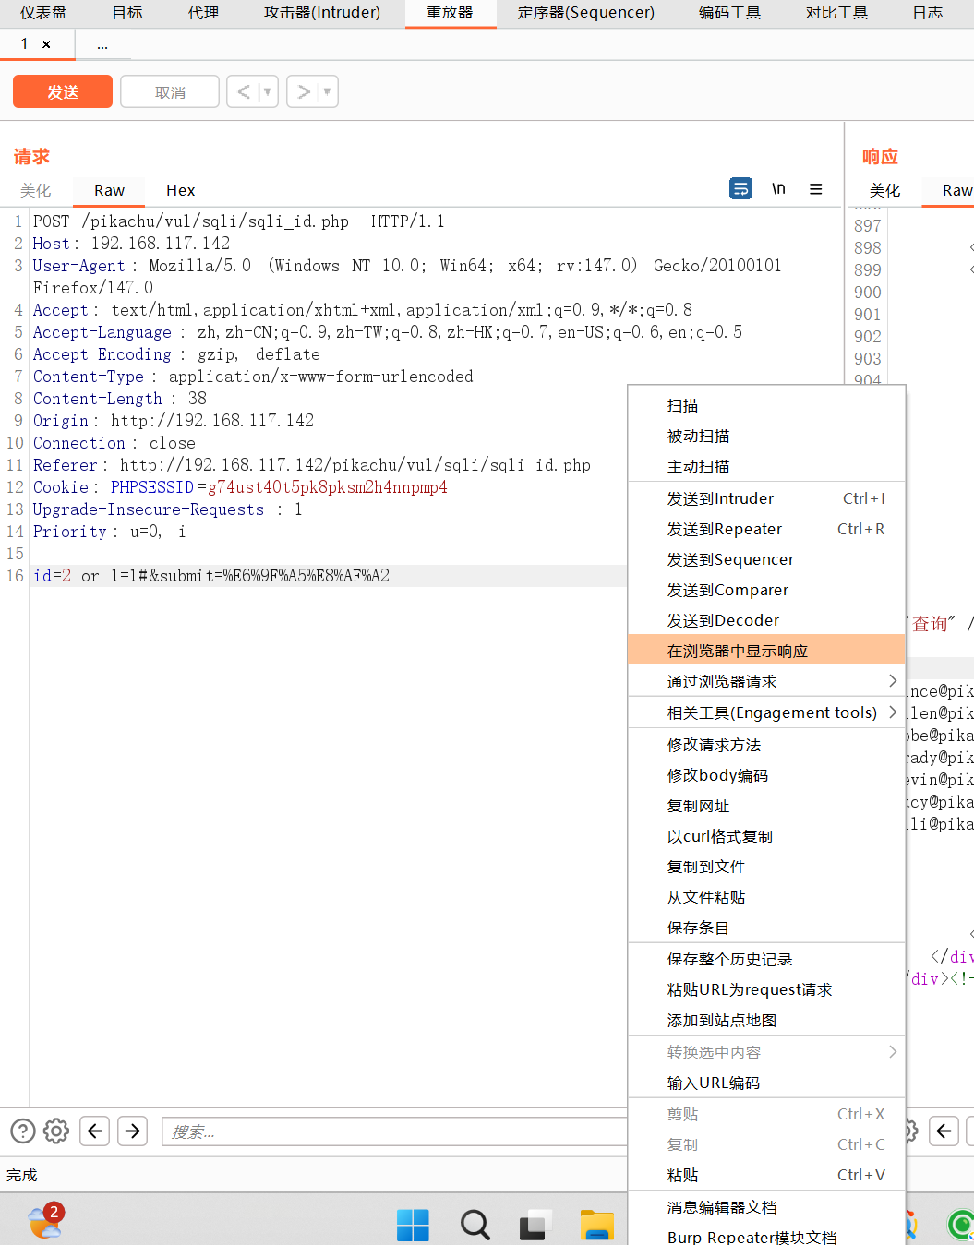Choose 修改body编码 in the context menu
The height and width of the screenshot is (1245, 974).
click(x=766, y=775)
